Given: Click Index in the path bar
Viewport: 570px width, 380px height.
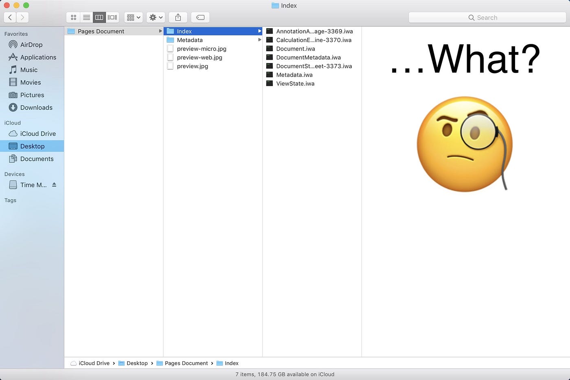Looking at the screenshot, I should point(228,363).
